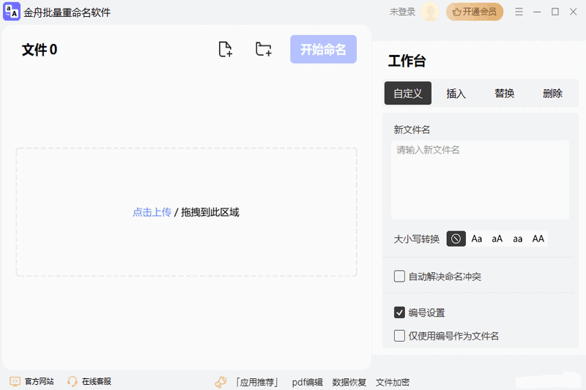Switch to the 替换 tab
This screenshot has height=390, width=586.
(504, 94)
